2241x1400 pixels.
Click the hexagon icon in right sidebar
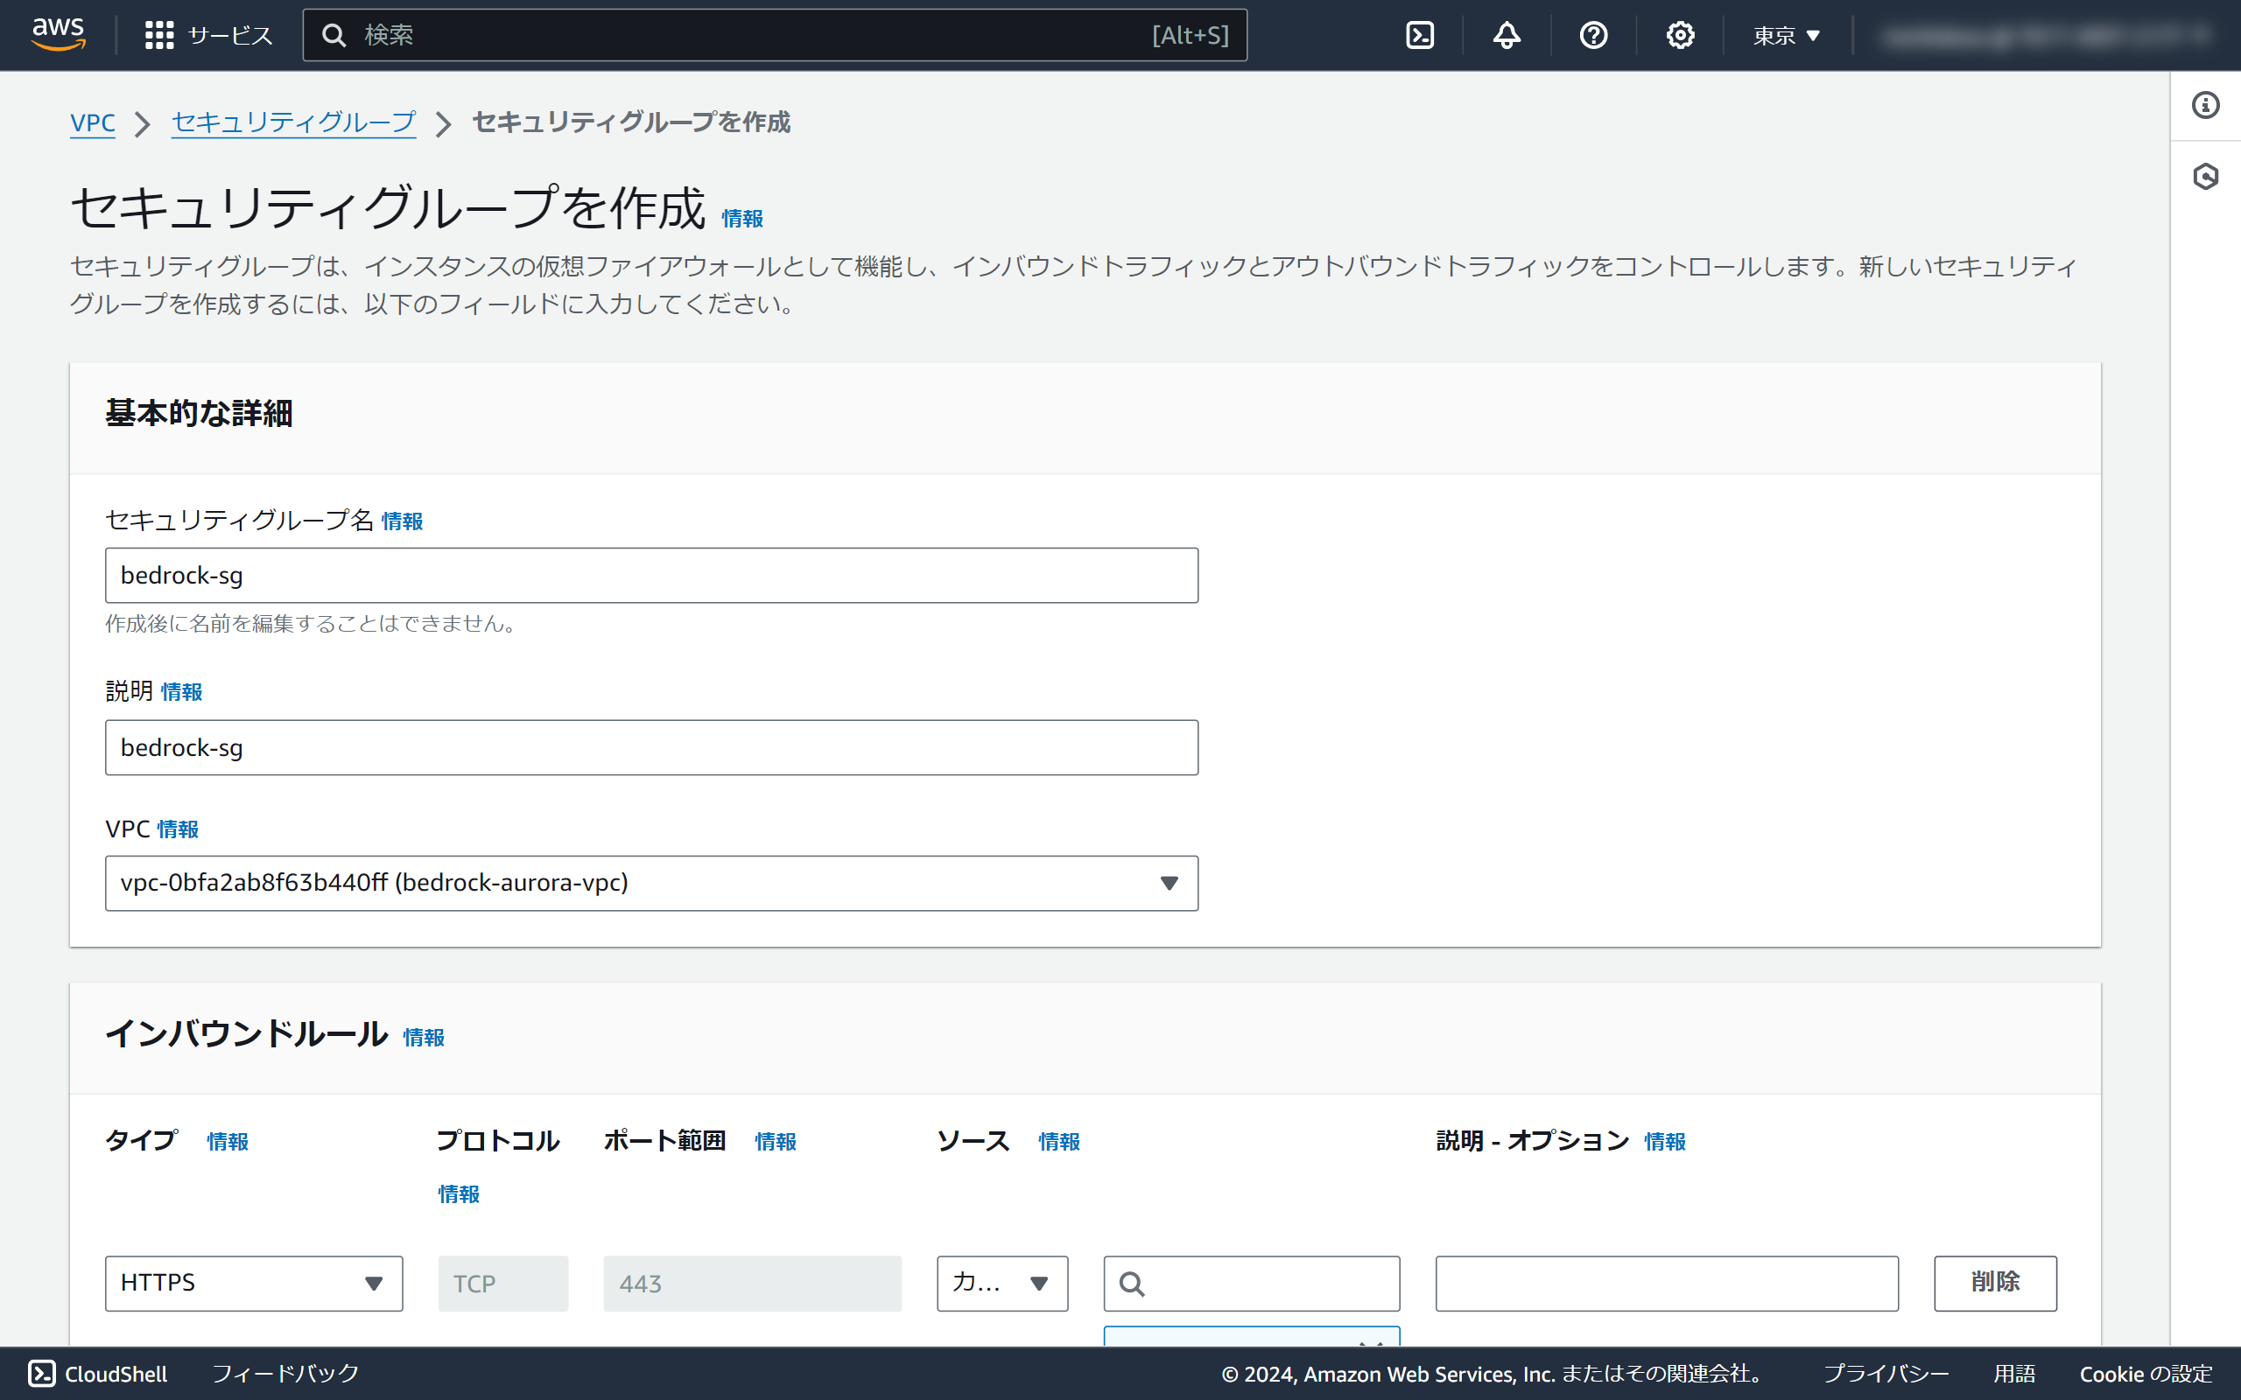coord(2205,176)
